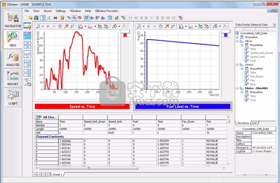The width and height of the screenshot is (280, 183).
Task: Create a new layout with blank page icon
Action: click(25, 18)
